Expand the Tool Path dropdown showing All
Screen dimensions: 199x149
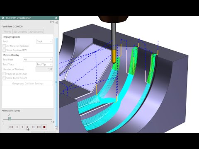tap(38, 60)
